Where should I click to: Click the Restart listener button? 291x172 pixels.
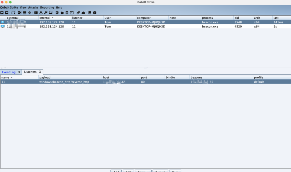click(160, 171)
